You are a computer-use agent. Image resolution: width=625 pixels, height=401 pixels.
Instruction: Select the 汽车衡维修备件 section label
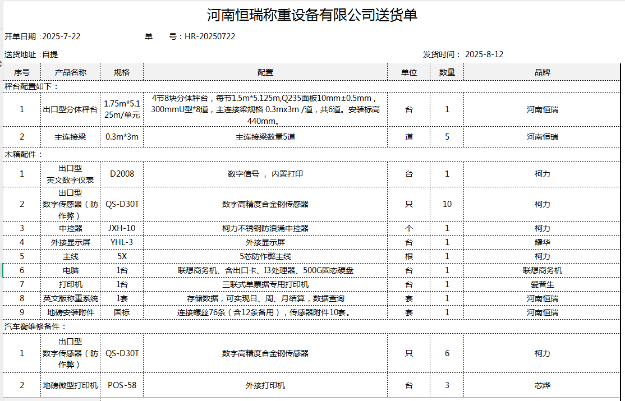[x=36, y=326]
